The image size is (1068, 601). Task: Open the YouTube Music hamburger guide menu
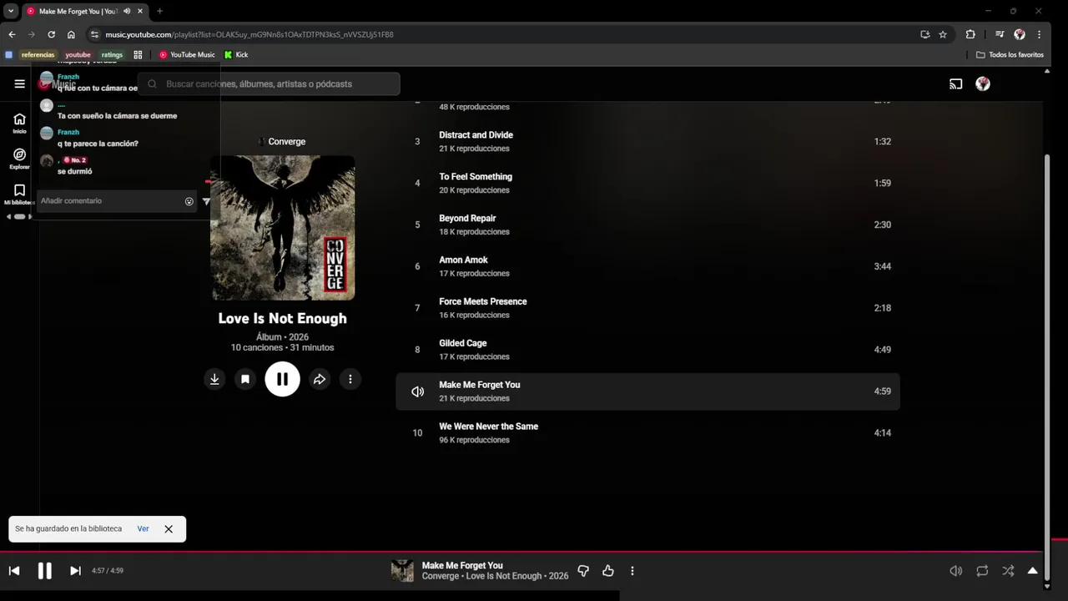pos(19,83)
